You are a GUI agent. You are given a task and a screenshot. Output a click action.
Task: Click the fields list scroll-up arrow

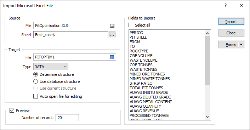tap(207, 33)
